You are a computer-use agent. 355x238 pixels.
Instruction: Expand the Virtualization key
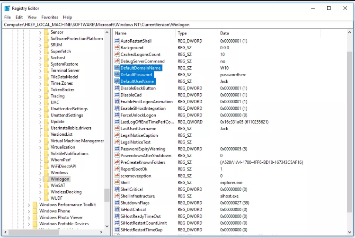(40, 147)
